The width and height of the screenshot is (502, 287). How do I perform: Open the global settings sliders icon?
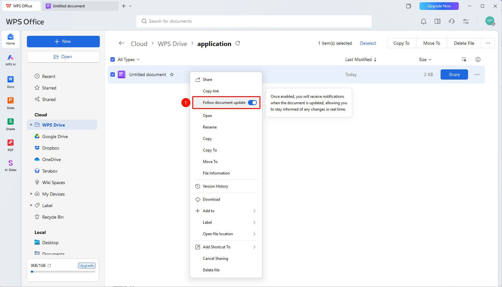point(466,21)
